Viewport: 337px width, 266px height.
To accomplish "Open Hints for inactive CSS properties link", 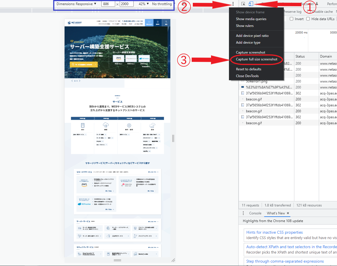I will pos(274,233).
